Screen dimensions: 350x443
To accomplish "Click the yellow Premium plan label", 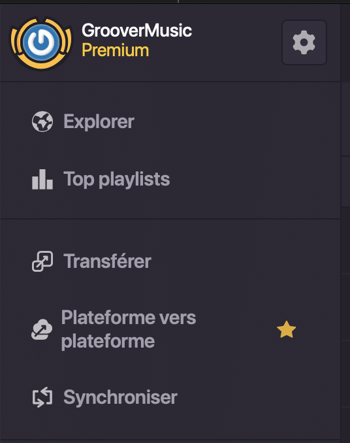I will coord(115,50).
